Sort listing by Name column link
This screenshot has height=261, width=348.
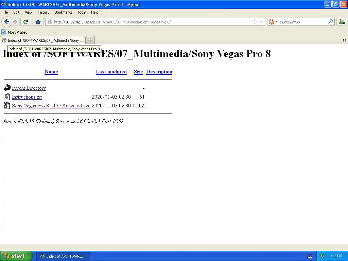tap(51, 72)
